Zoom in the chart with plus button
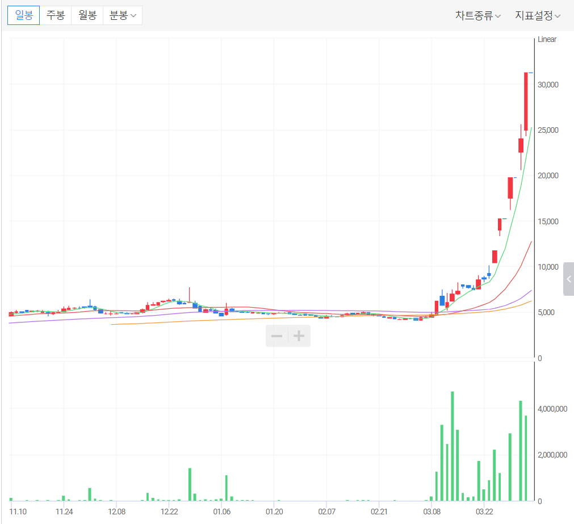Screen dimensions: 574x524 click(x=299, y=336)
